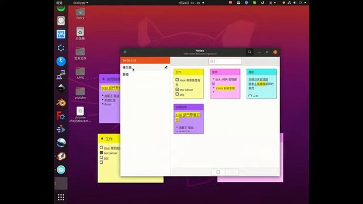Open the cyan note thumbnail

261,84
